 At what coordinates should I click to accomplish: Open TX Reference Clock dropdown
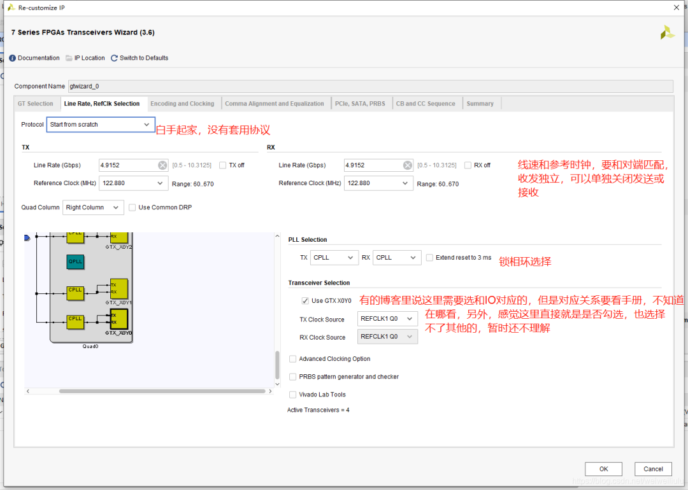pos(133,183)
